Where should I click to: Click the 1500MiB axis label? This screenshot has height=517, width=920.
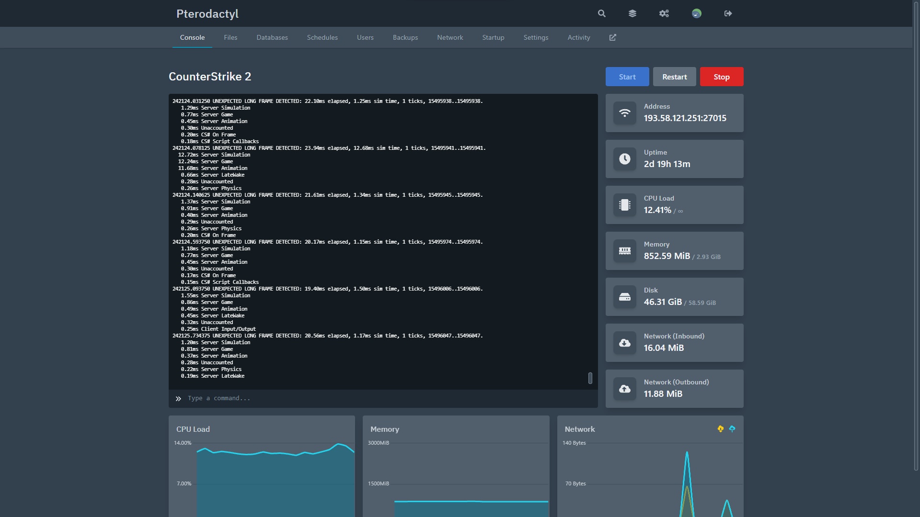[x=379, y=483]
